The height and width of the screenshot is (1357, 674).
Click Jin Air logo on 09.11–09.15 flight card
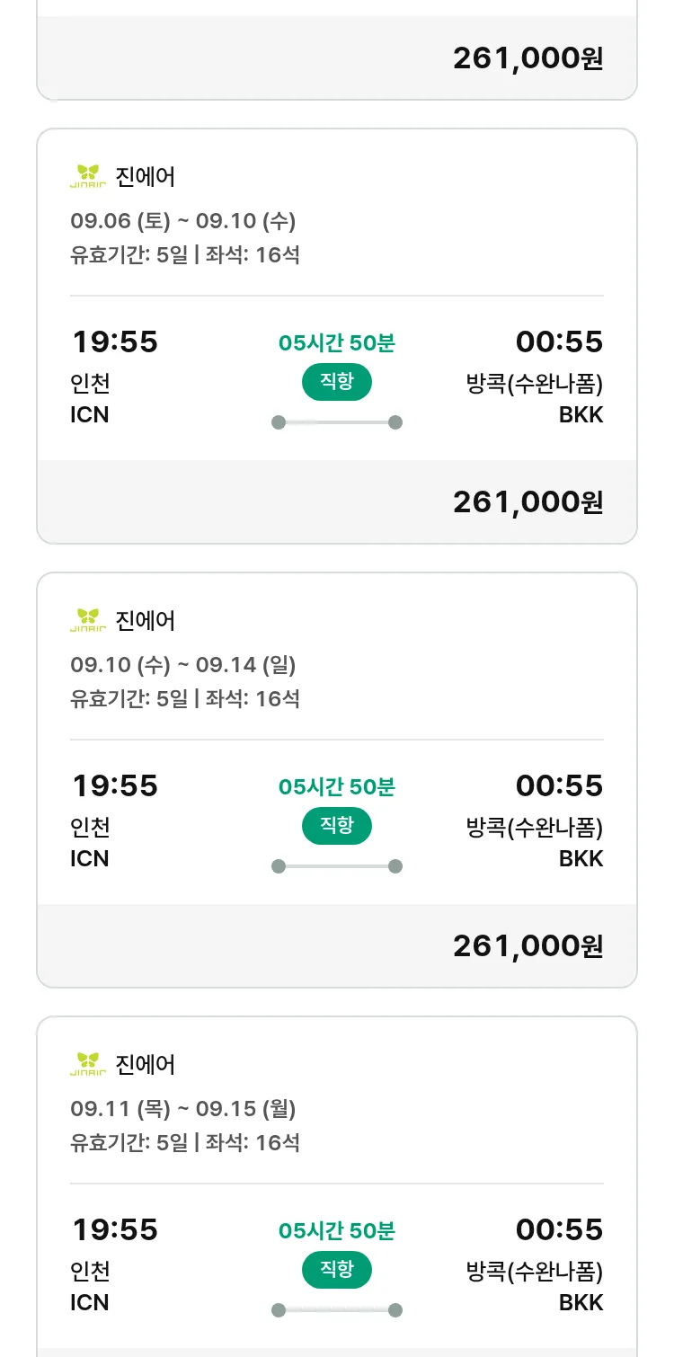coord(88,1064)
